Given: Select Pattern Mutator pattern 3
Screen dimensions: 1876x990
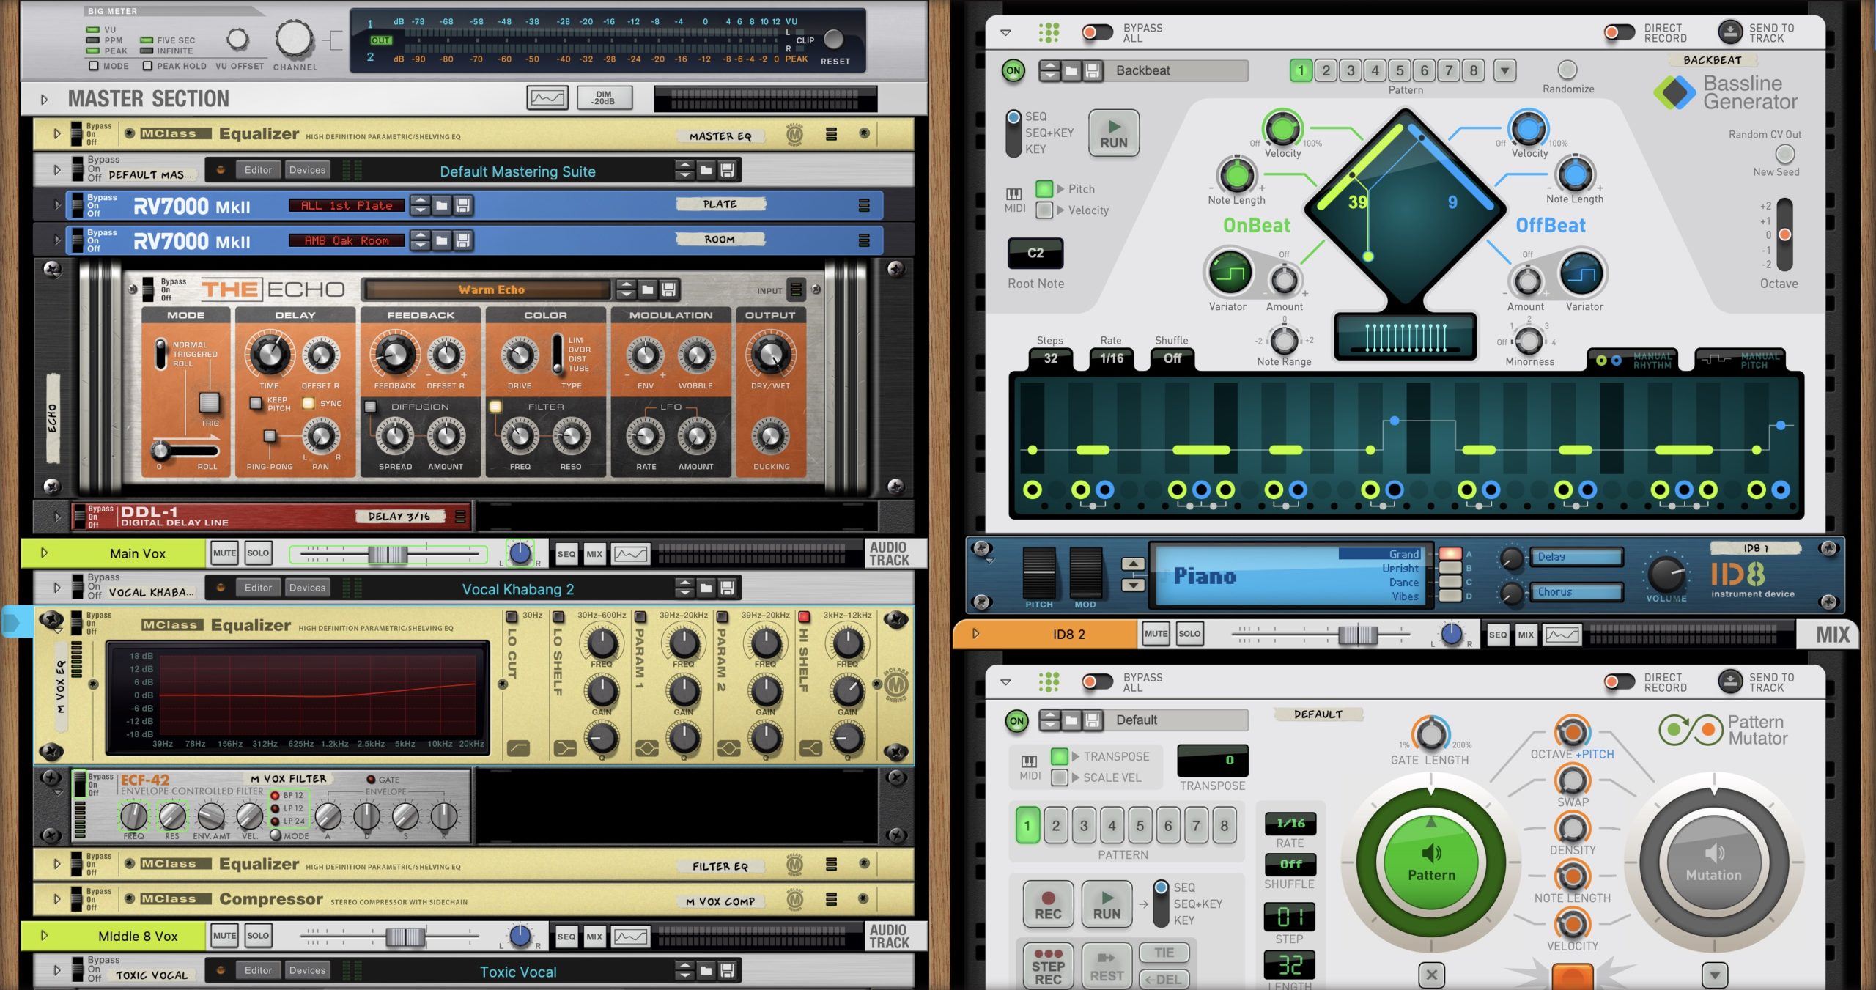Looking at the screenshot, I should coord(1084,826).
